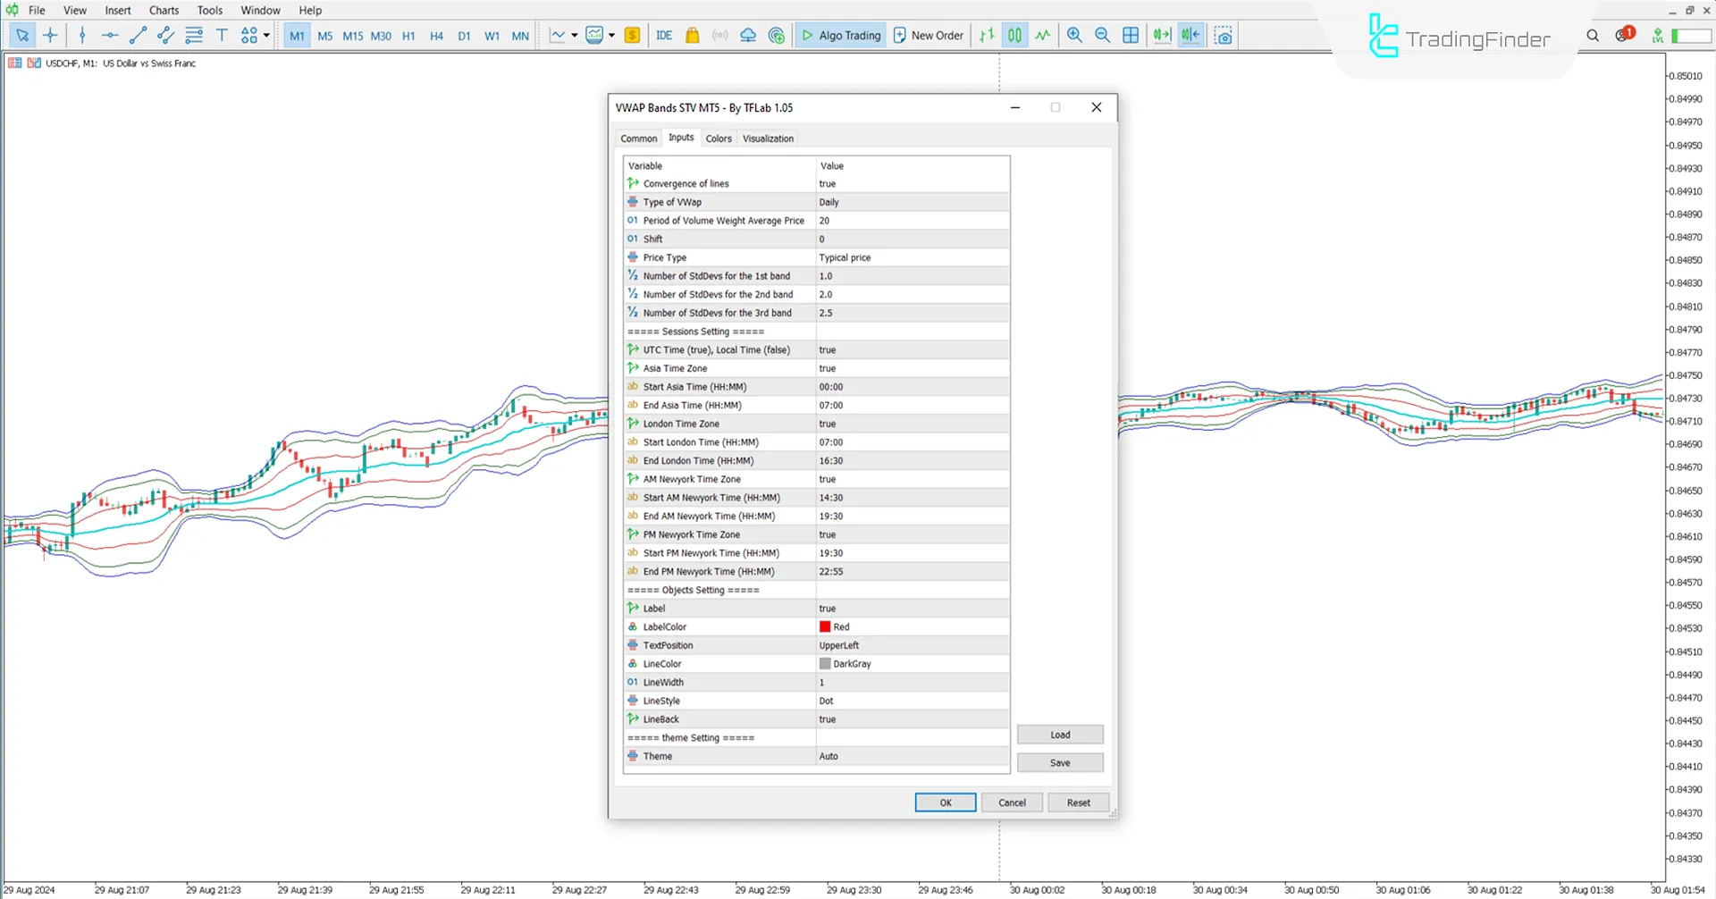Pick the trendline drawing tool
Image resolution: width=1716 pixels, height=899 pixels.
coord(138,36)
